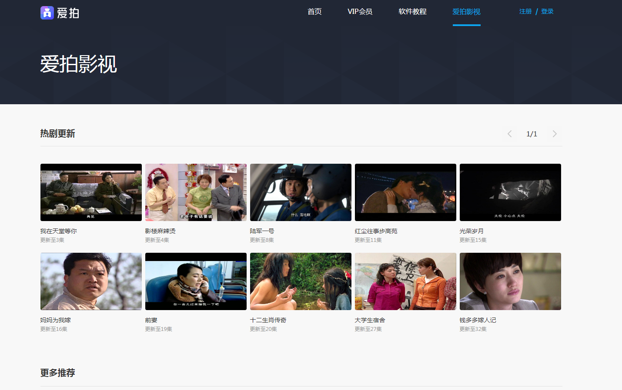622x390 pixels.
Task: Play 陆军一号 from its thumbnail
Action: tap(301, 192)
